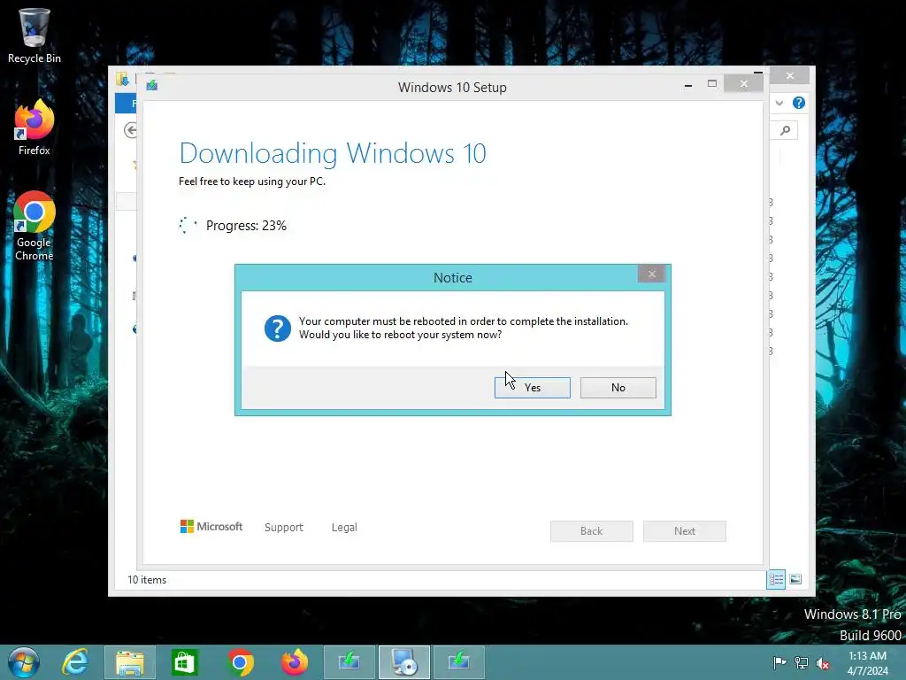Switch File Explorer to details view
The image size is (906, 680).
coord(776,579)
